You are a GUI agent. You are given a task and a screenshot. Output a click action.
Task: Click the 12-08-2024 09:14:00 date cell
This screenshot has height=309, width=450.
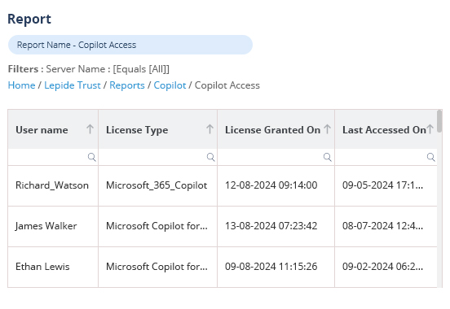pos(276,185)
